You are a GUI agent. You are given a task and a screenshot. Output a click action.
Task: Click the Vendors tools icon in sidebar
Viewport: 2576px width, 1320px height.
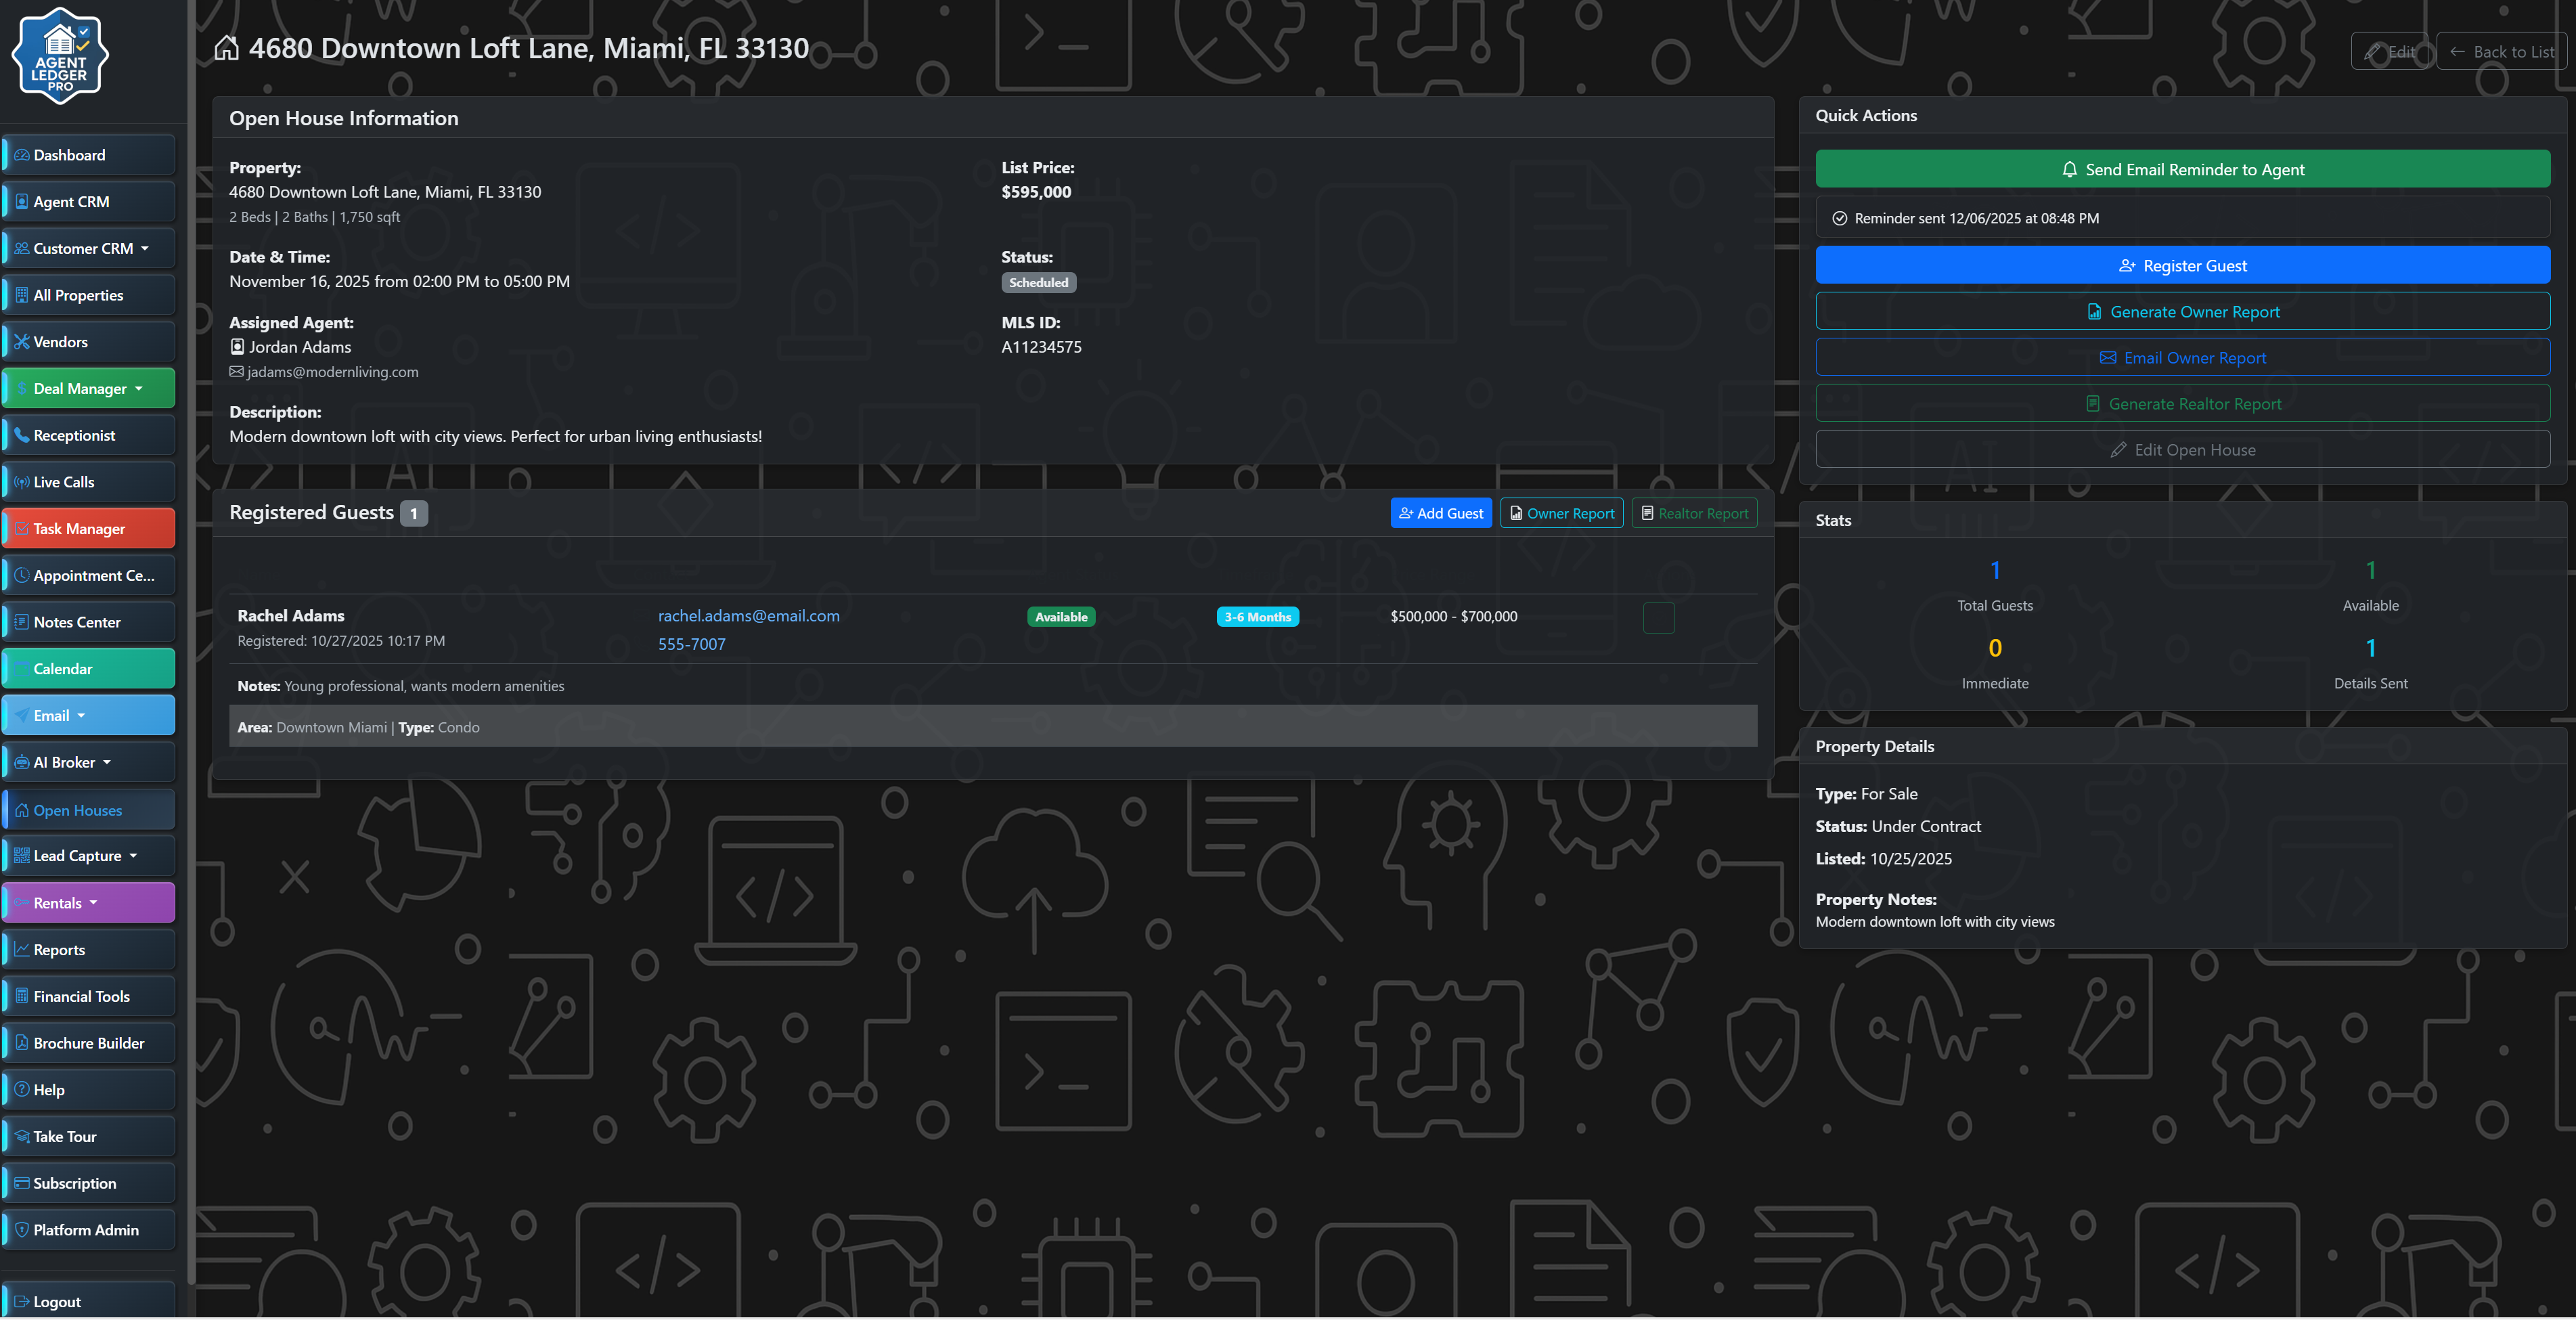coord(21,342)
